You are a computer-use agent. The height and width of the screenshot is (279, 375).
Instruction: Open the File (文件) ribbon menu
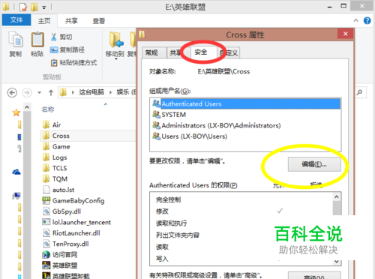click(x=16, y=20)
